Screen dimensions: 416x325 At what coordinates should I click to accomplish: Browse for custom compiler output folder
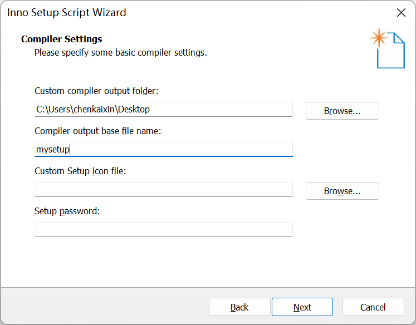(342, 111)
